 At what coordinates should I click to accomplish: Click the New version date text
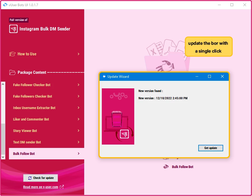pyautogui.click(x=163, y=98)
